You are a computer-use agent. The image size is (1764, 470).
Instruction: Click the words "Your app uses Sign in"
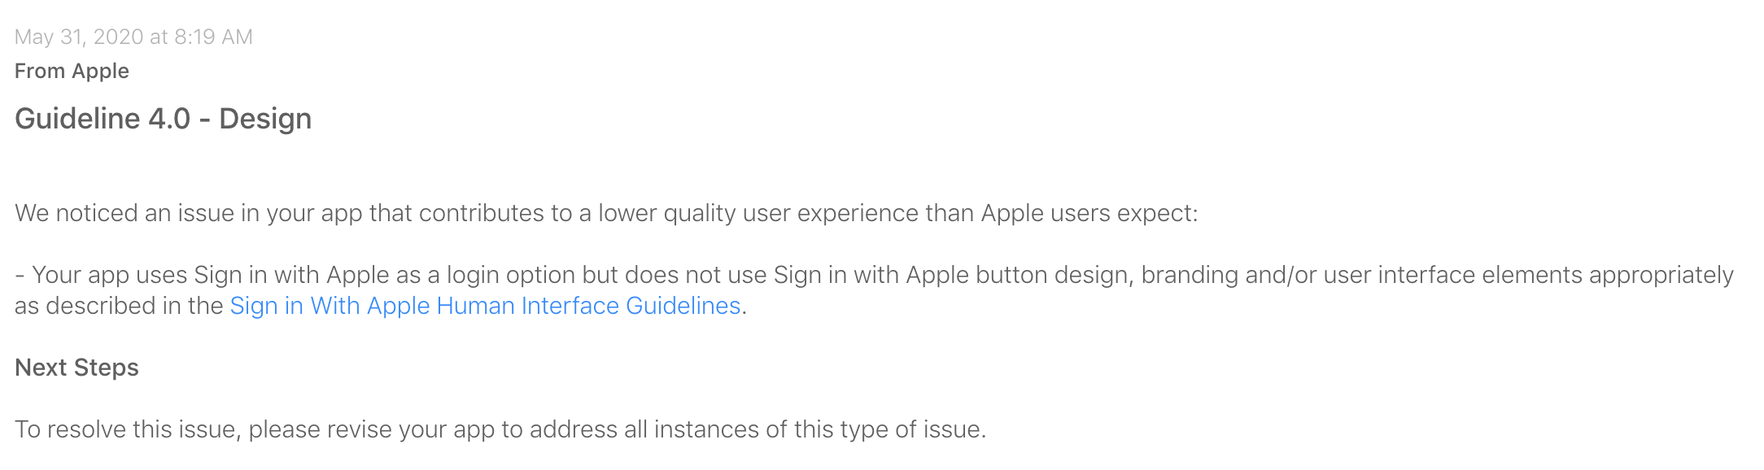pos(143,275)
